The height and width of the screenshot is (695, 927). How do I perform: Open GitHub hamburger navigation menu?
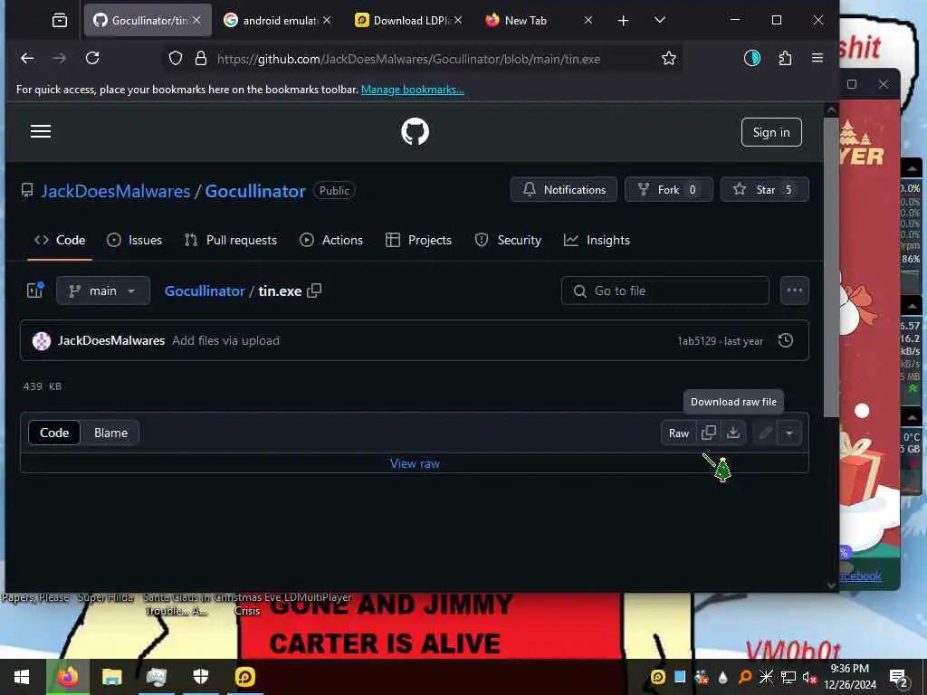(x=41, y=131)
